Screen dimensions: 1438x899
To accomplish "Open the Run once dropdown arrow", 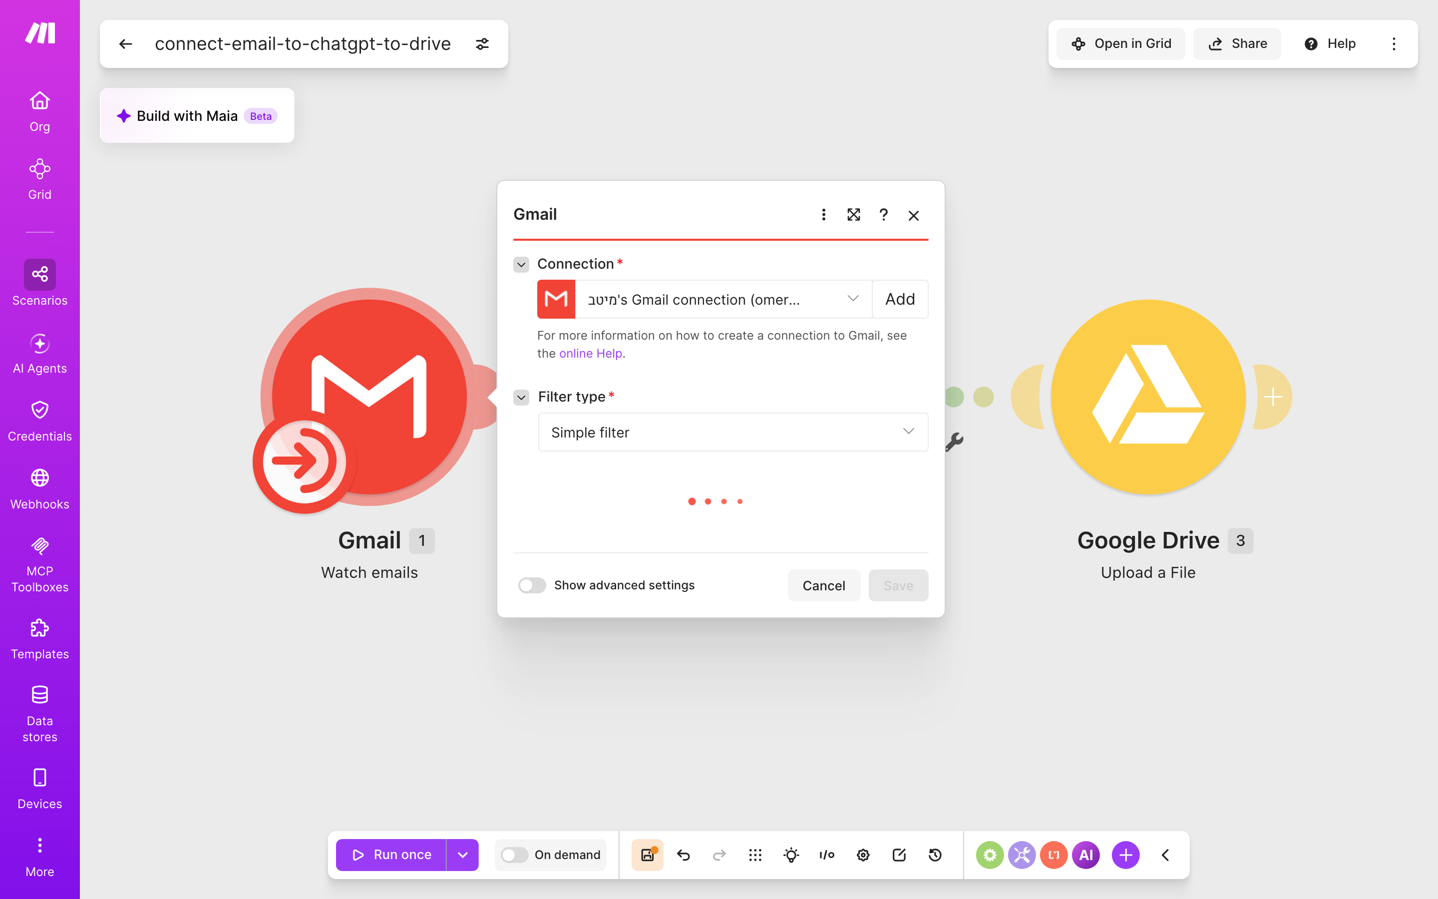I will 462,855.
